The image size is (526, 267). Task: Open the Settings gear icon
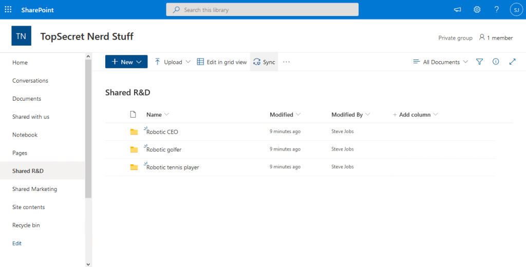(x=477, y=10)
